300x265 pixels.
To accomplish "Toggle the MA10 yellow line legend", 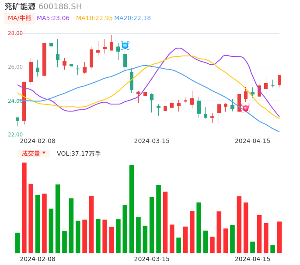I will click(94, 18).
